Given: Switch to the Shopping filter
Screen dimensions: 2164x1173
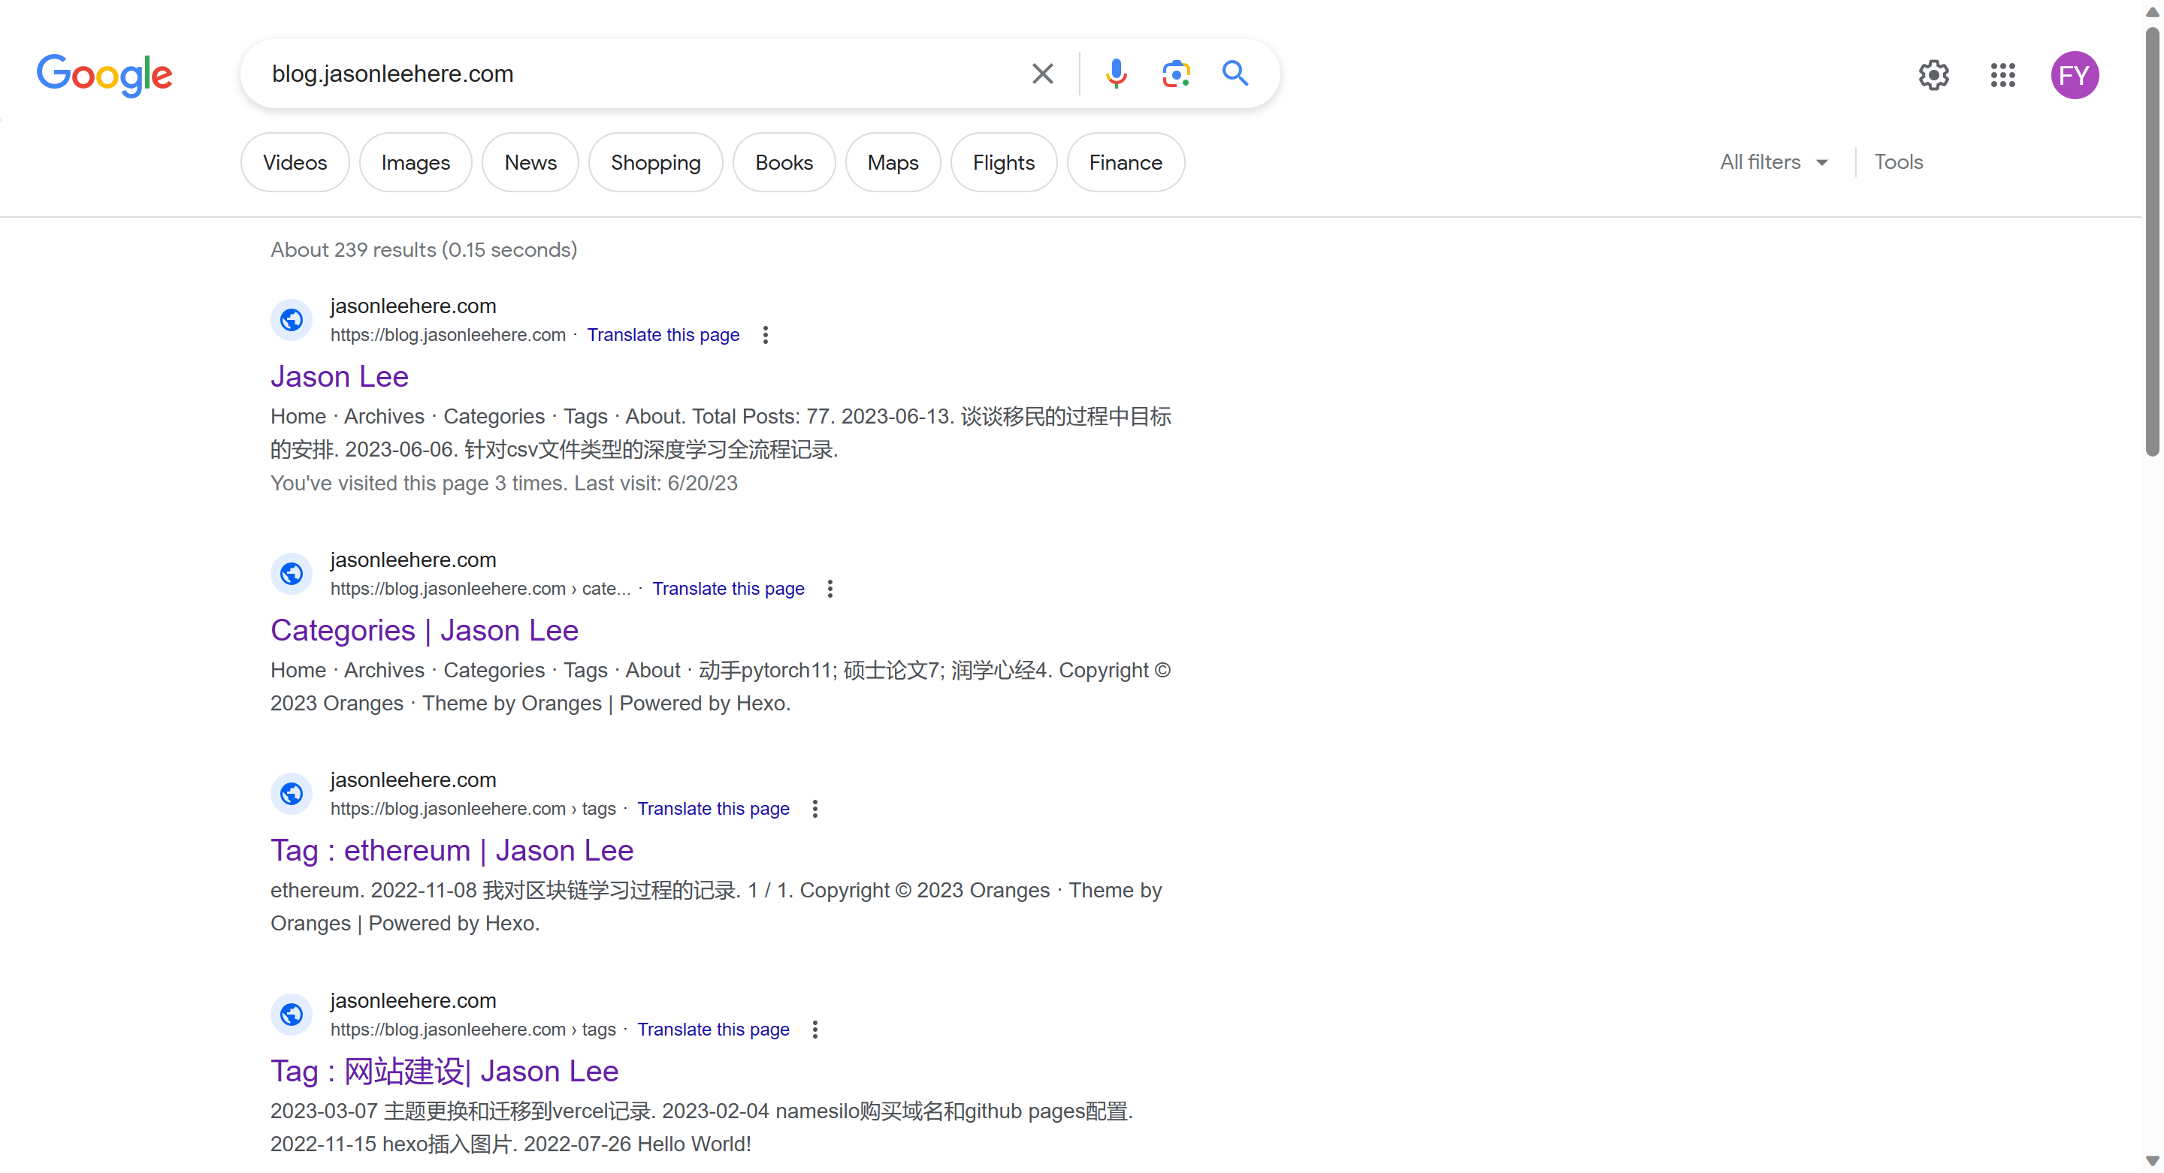Looking at the screenshot, I should tap(655, 163).
